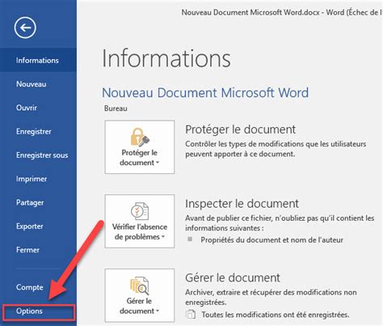Click the document icon beside Toutes les modifications
Viewport: 383px width, 326px height.
click(191, 315)
